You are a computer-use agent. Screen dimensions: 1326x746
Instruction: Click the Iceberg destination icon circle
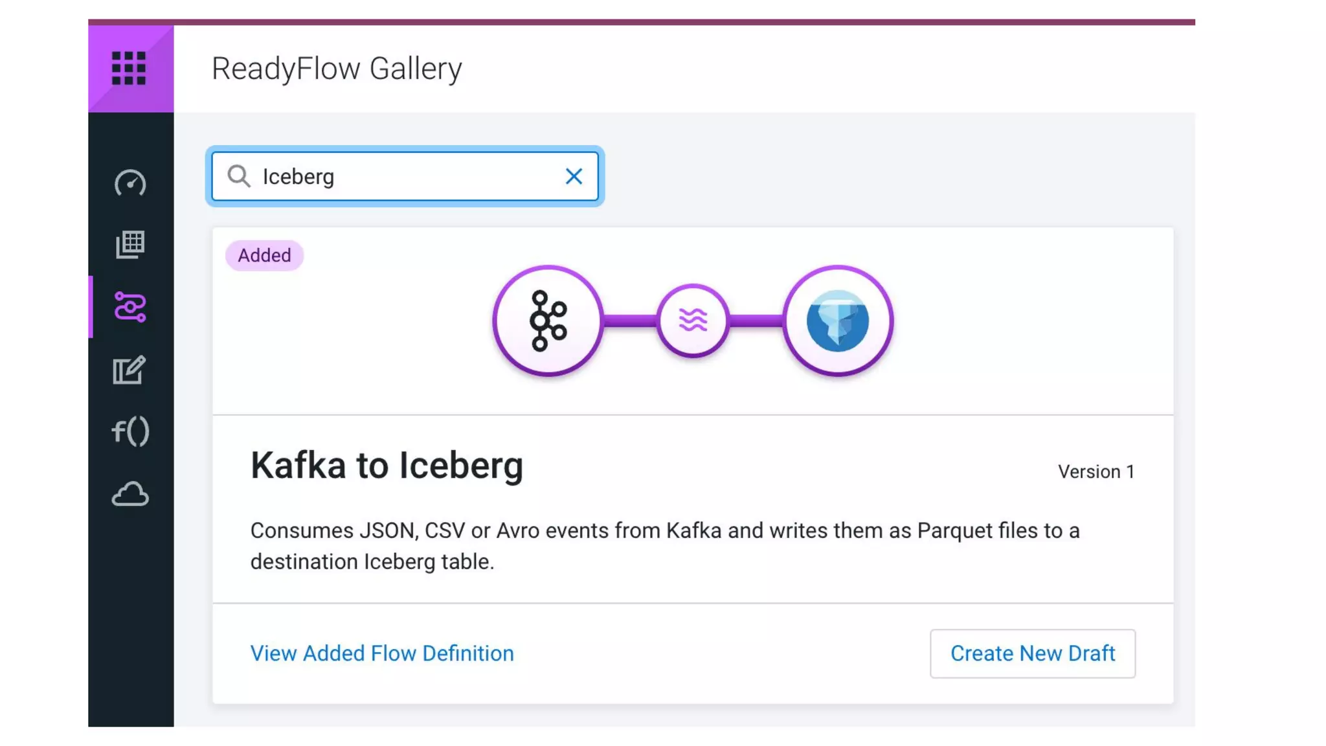(x=838, y=321)
